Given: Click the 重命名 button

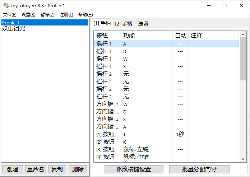Looking at the screenshot, I should pyautogui.click(x=36, y=169).
